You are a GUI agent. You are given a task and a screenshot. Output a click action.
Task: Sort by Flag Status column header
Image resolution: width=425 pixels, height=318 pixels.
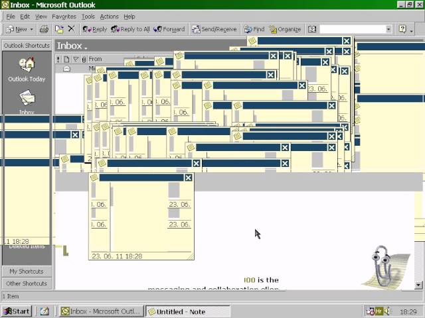tap(76, 59)
